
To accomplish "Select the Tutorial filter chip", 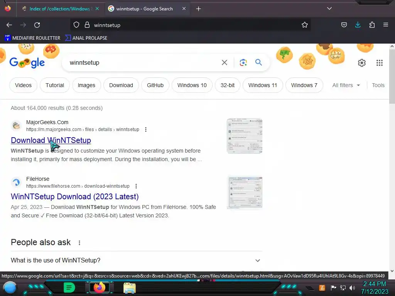I will point(55,85).
